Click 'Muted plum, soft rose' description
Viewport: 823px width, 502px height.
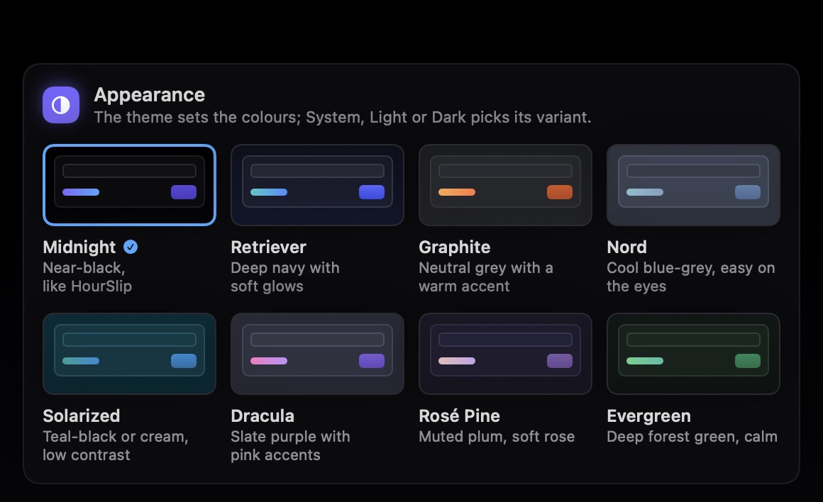click(x=497, y=437)
